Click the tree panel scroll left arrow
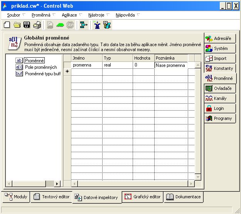The image size is (241, 214). click(9, 184)
